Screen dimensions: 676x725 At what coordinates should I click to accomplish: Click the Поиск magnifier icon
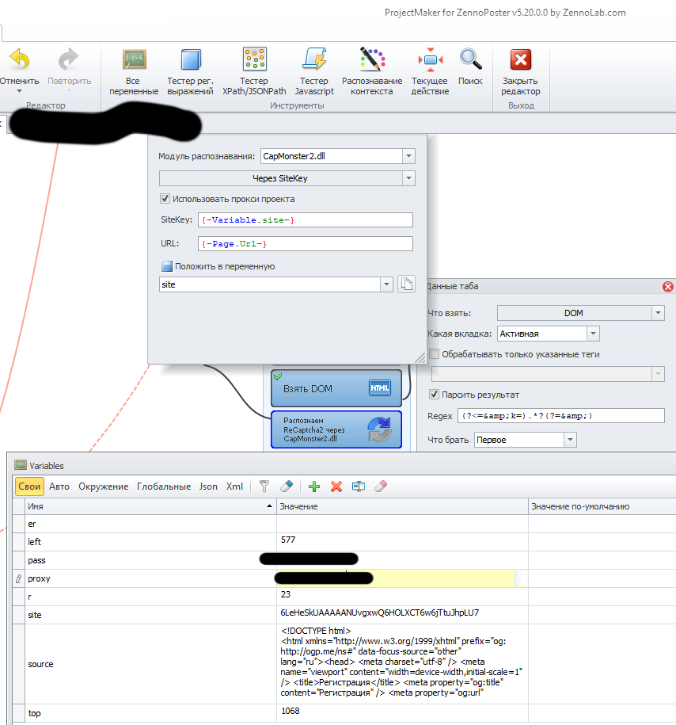470,60
